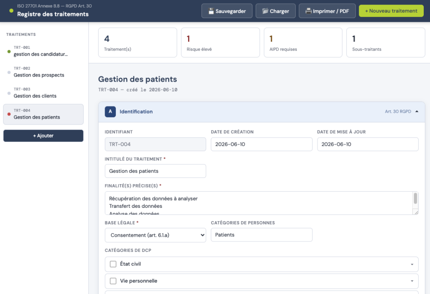Click the CATÉGORIES DE DCP label
Screen dimensions: 430x294
pos(128,250)
